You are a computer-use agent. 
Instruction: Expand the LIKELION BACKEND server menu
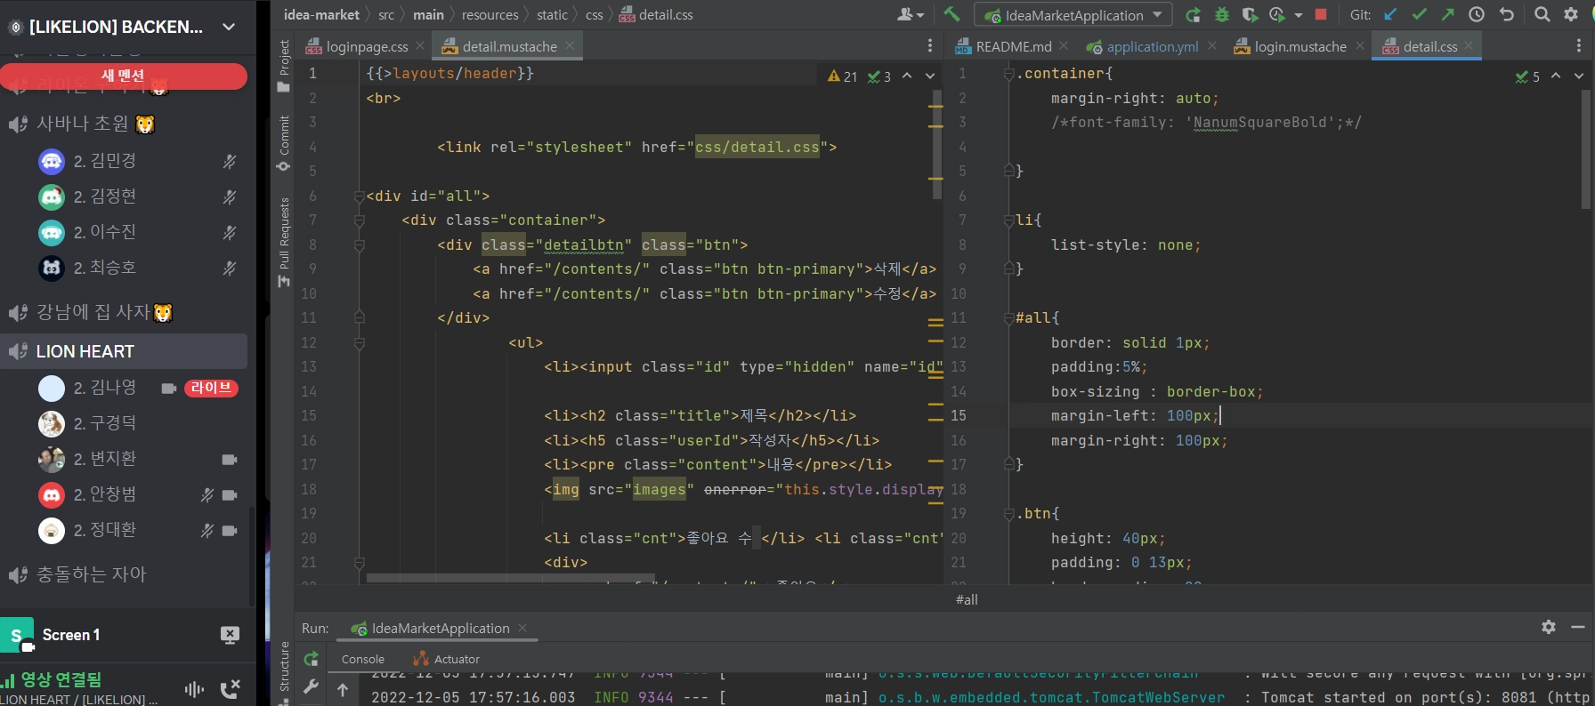[229, 27]
